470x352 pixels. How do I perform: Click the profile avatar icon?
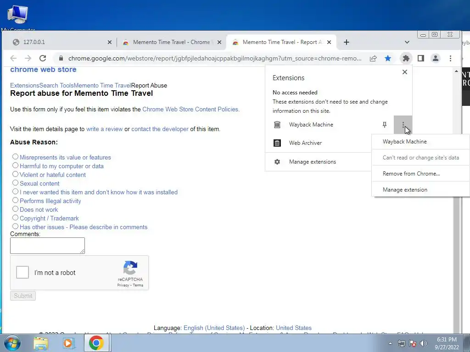pyautogui.click(x=436, y=58)
